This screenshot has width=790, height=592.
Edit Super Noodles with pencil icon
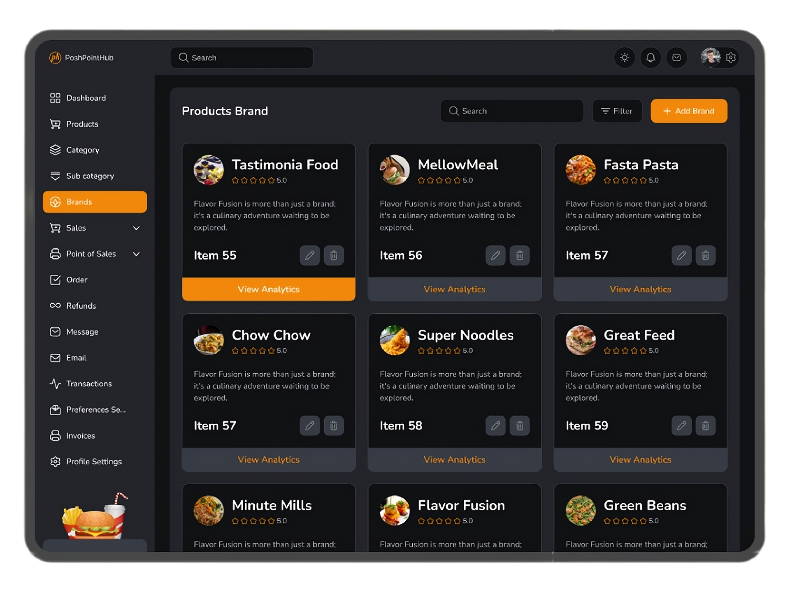pos(495,425)
